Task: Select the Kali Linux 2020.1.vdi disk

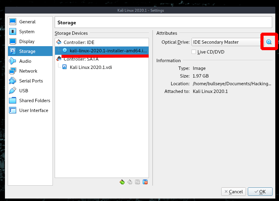Action: [x=102, y=67]
